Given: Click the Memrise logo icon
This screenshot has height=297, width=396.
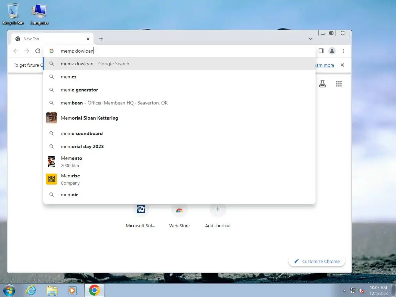Looking at the screenshot, I should (52, 179).
